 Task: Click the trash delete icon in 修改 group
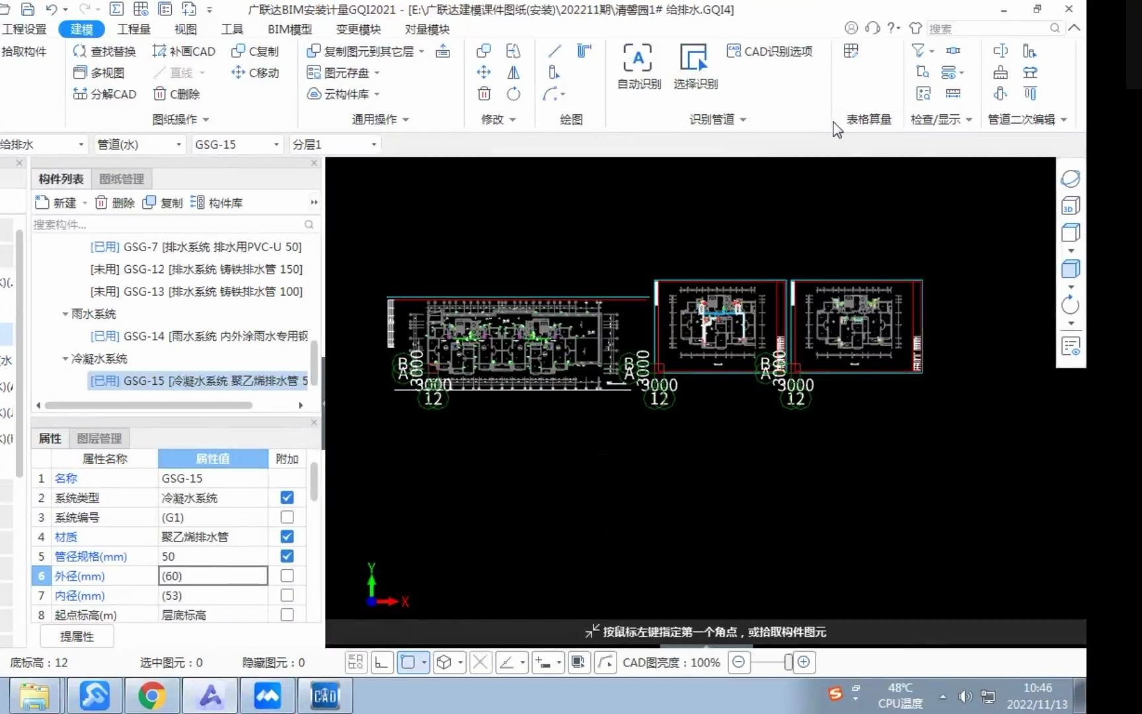point(484,94)
